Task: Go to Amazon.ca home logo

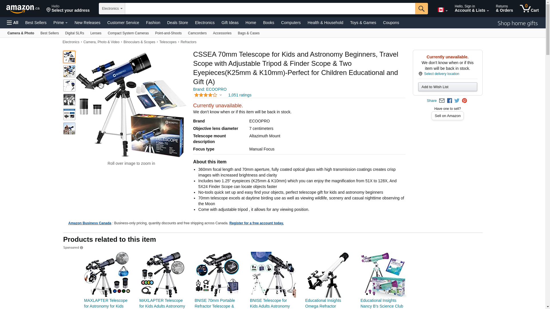Action: 23,9
